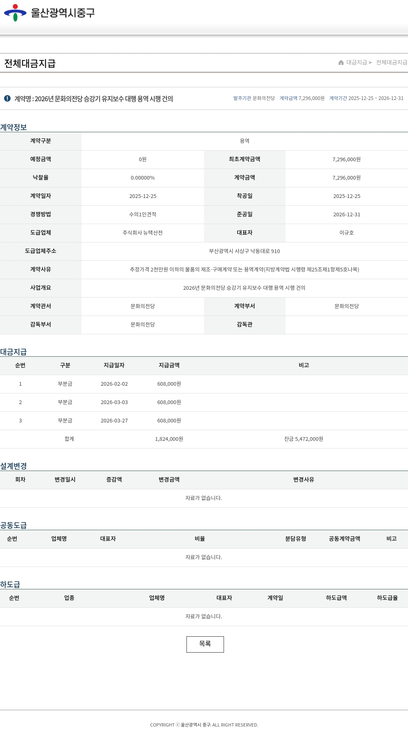
Task: Click the 지급일자 column header
Action: (x=114, y=365)
